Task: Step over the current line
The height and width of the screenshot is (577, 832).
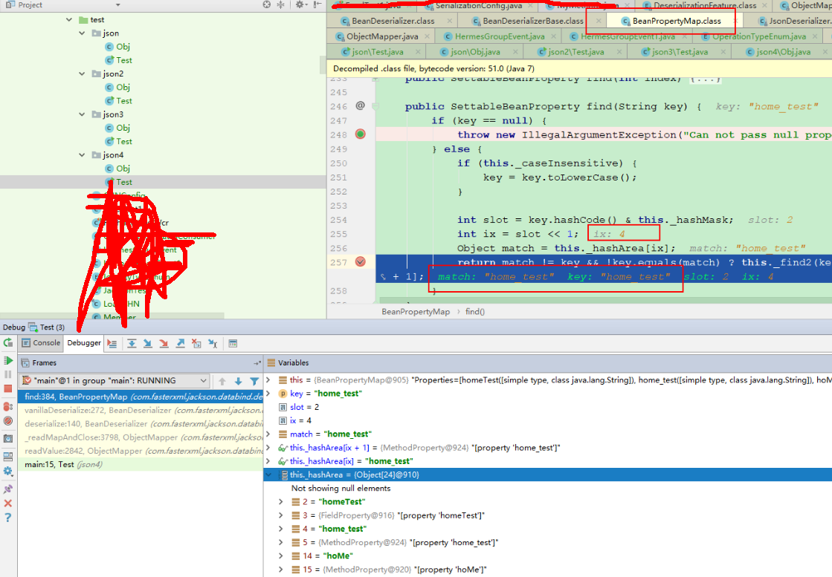Action: point(132,343)
